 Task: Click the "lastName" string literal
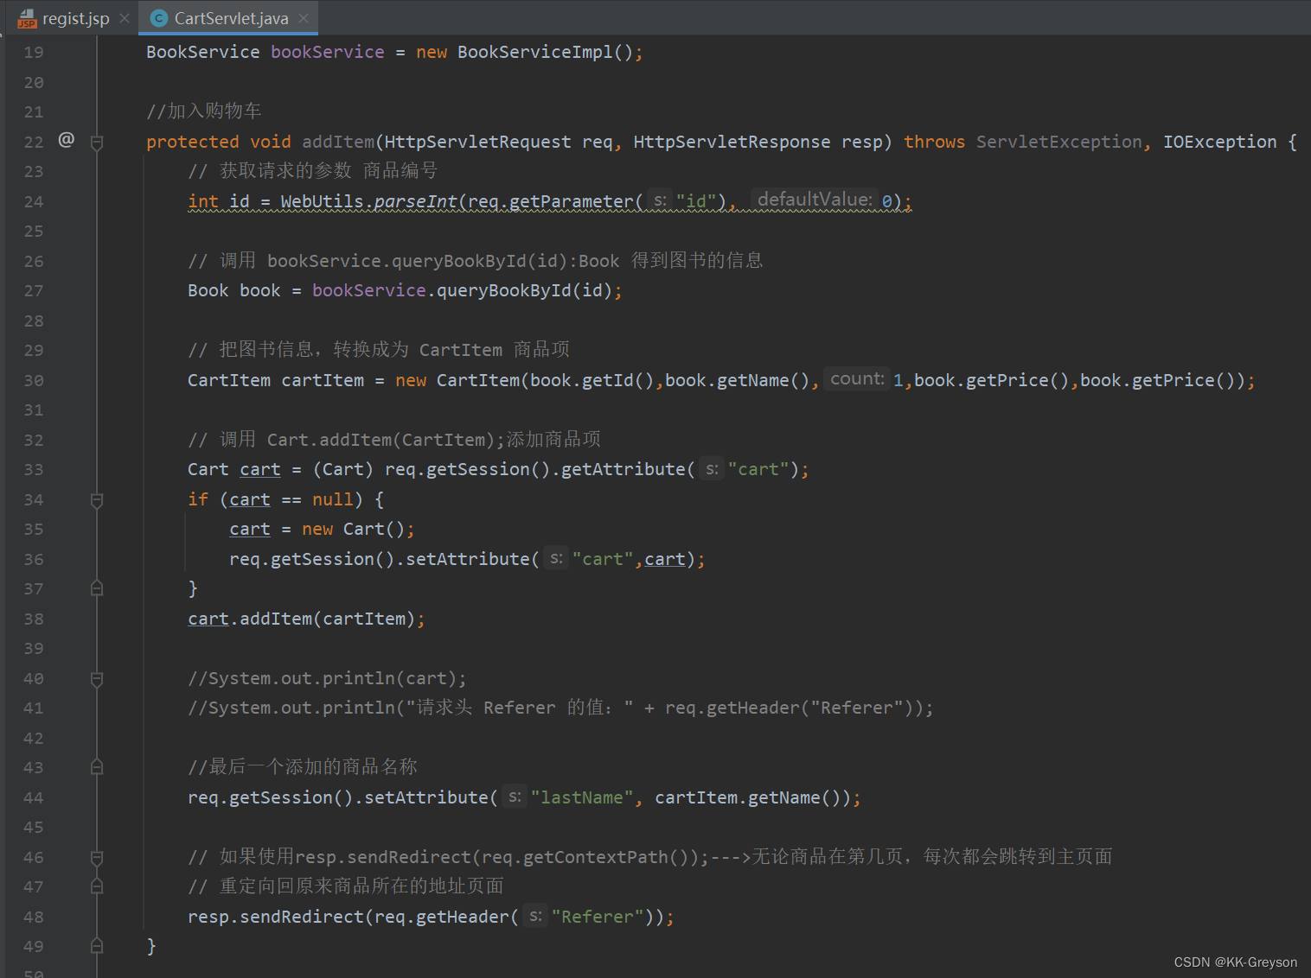[x=582, y=797]
